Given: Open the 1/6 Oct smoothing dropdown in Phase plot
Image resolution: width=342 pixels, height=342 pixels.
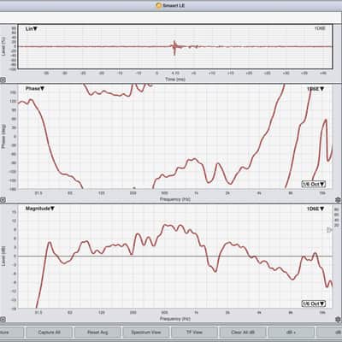Looking at the screenshot, I should tap(314, 184).
